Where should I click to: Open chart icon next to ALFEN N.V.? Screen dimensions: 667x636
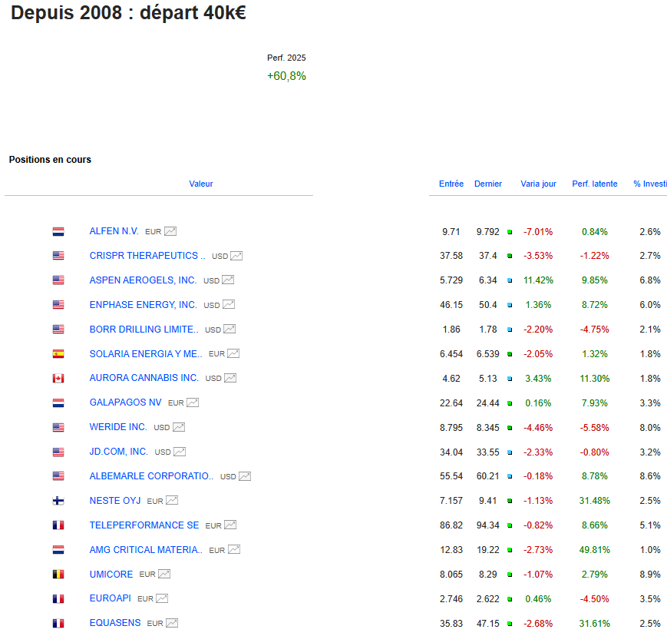tap(170, 231)
